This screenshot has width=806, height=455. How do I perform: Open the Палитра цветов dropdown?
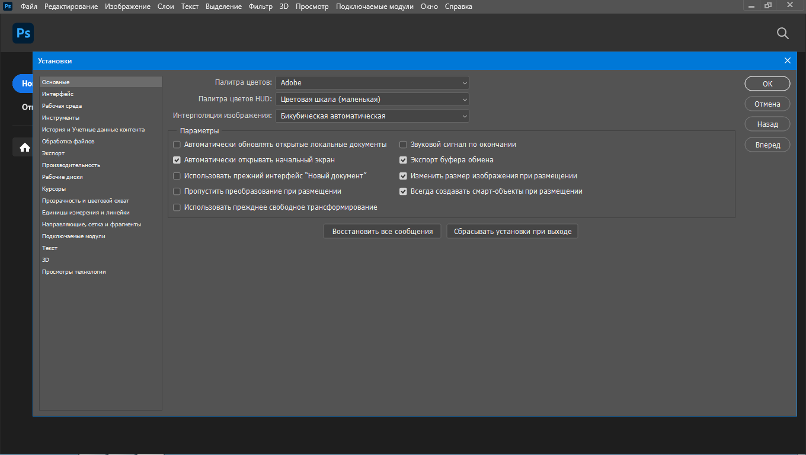[x=372, y=83]
